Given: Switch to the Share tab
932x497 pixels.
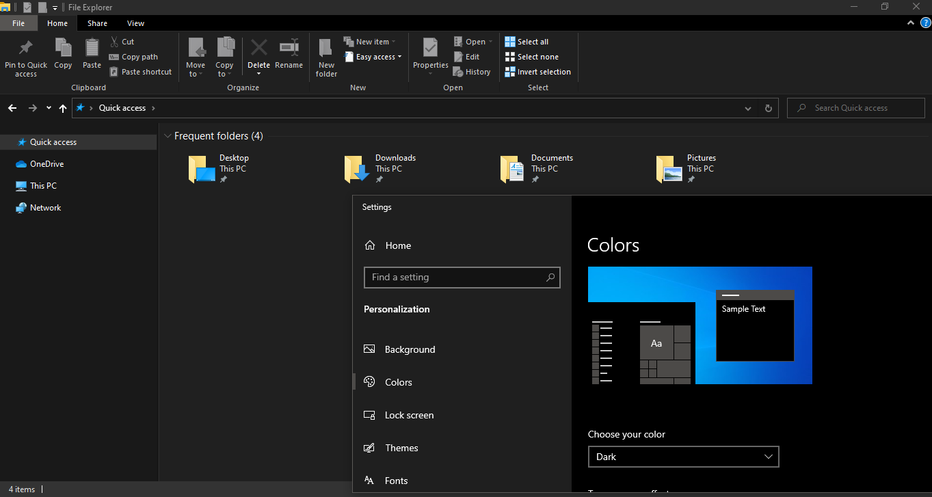Looking at the screenshot, I should coord(97,23).
